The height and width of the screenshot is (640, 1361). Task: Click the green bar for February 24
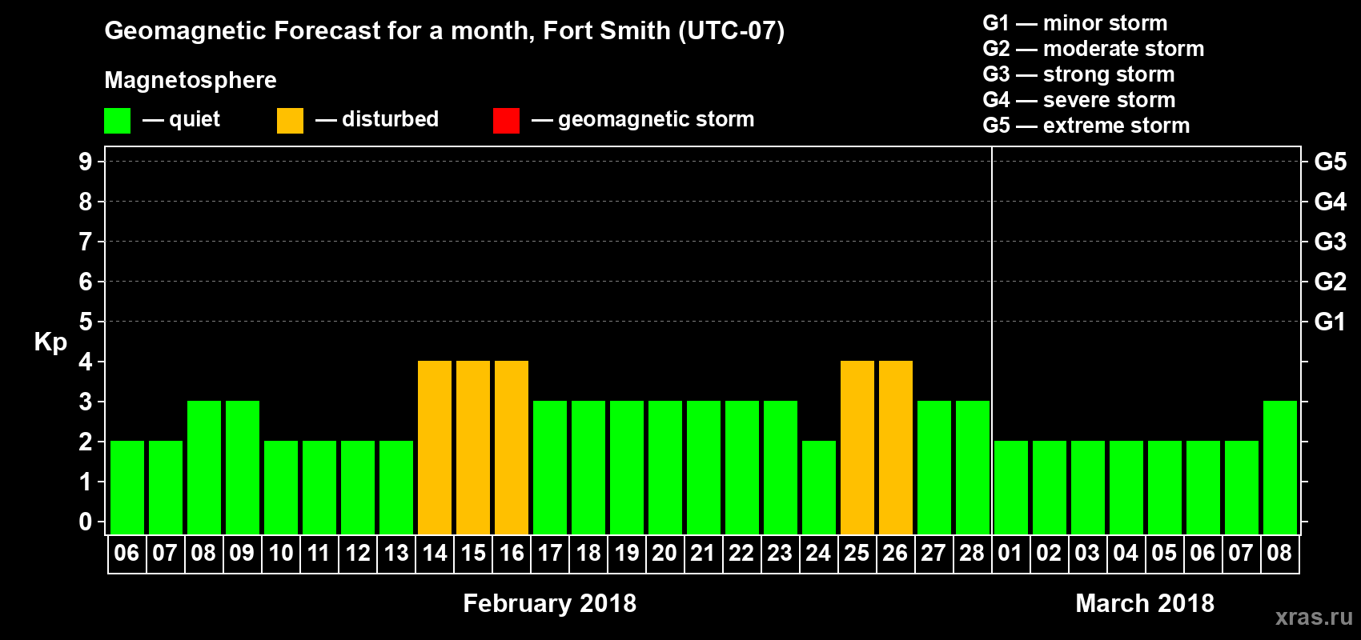pyautogui.click(x=819, y=487)
